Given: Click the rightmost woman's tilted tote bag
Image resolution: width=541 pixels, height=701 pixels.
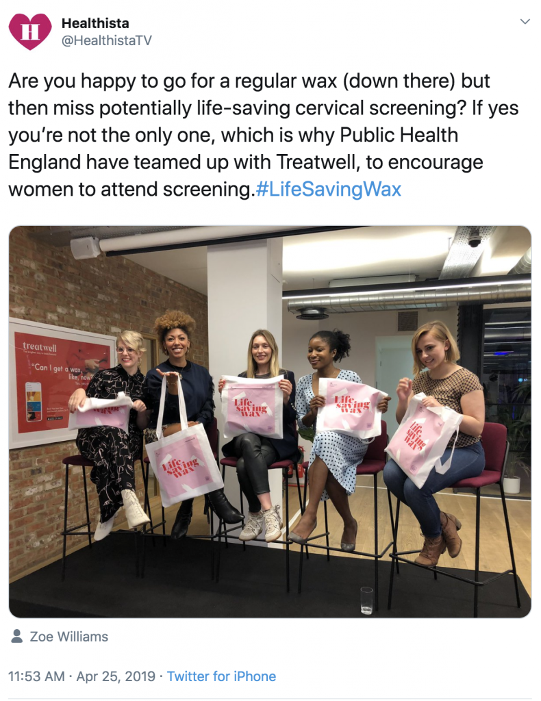Looking at the screenshot, I should 422,439.
